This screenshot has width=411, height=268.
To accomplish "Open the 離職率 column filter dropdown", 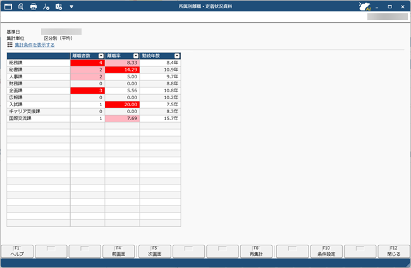I will coord(136,56).
